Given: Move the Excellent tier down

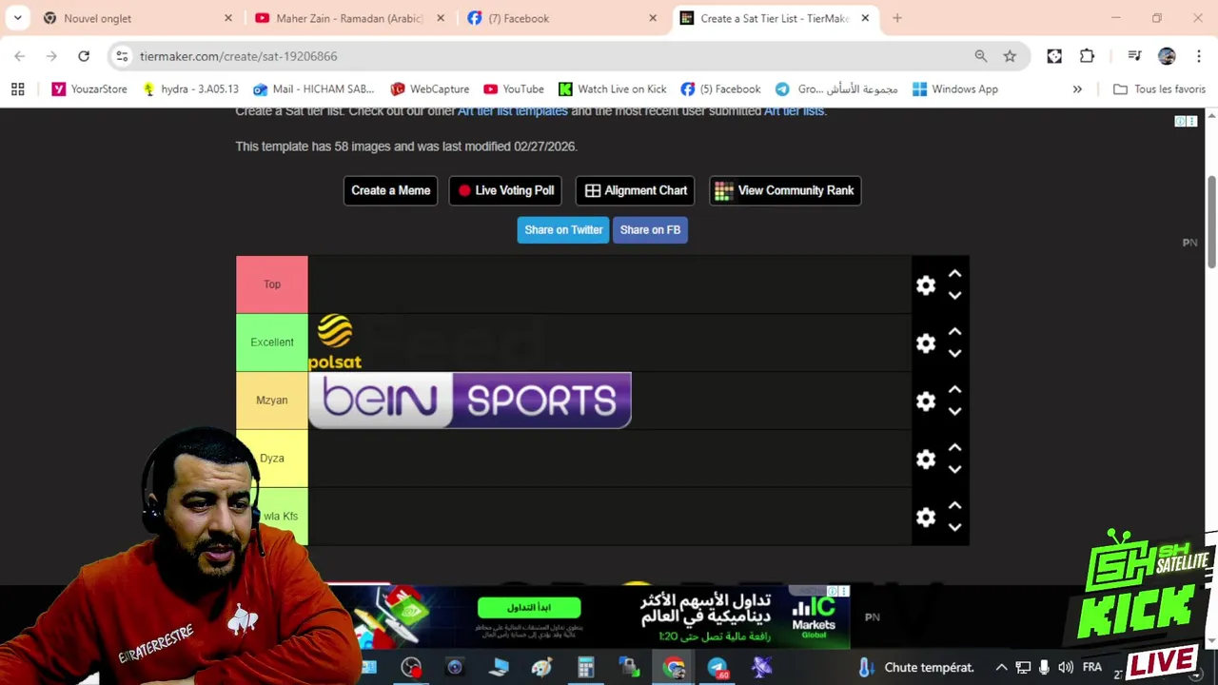Looking at the screenshot, I should (954, 353).
